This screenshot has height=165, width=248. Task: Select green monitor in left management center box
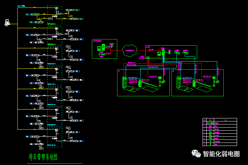(99, 48)
